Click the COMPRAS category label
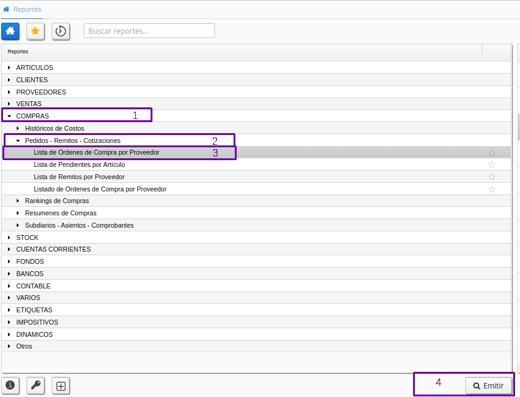Viewport: 520px width, 397px height. 33,116
